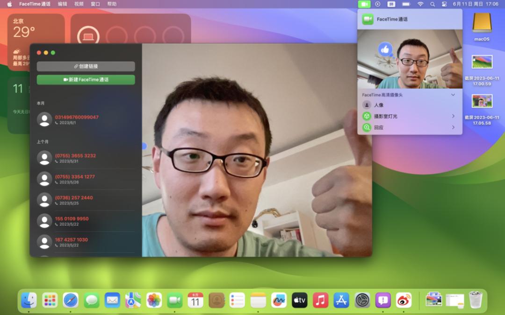Image resolution: width=505 pixels, height=315 pixels.
Task: Toggle 人像 portrait mode
Action: point(367,105)
